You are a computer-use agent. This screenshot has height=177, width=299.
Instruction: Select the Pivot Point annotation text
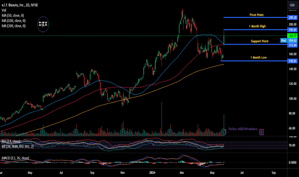click(x=256, y=15)
